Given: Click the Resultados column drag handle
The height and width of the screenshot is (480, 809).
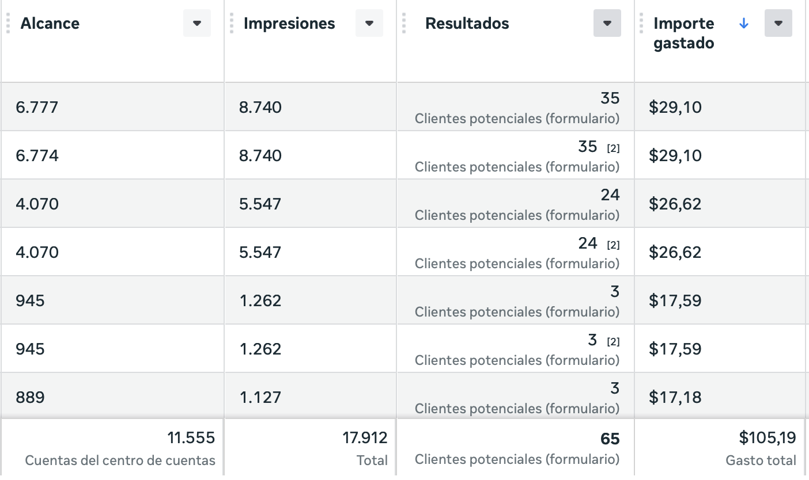Looking at the screenshot, I should [x=404, y=24].
